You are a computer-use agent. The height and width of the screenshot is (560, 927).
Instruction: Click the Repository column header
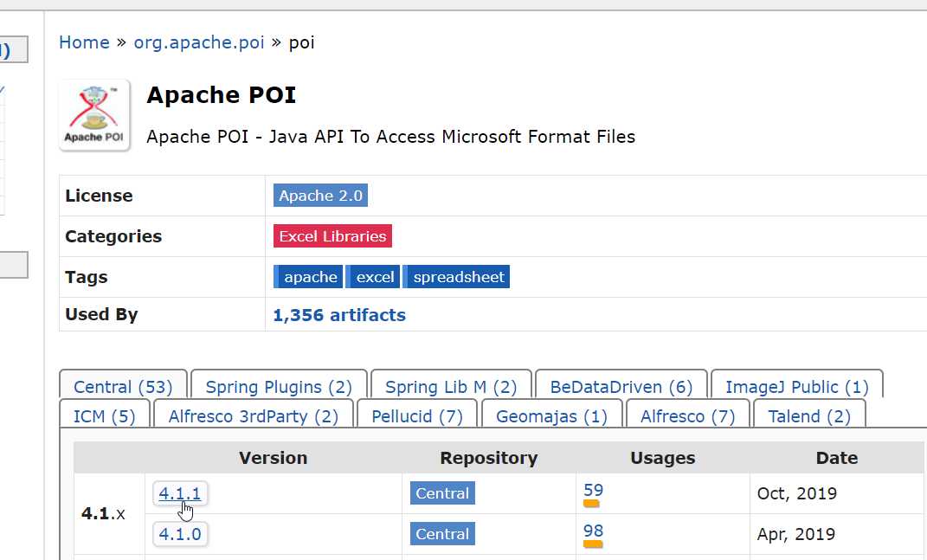489,458
